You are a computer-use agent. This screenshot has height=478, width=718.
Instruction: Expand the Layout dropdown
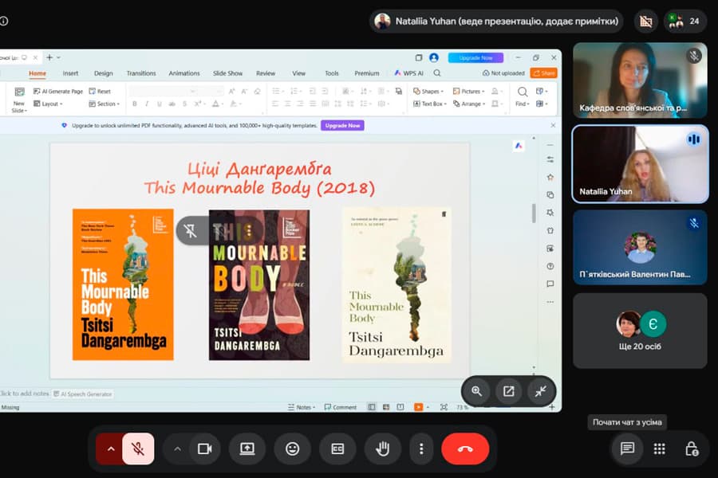pos(48,104)
